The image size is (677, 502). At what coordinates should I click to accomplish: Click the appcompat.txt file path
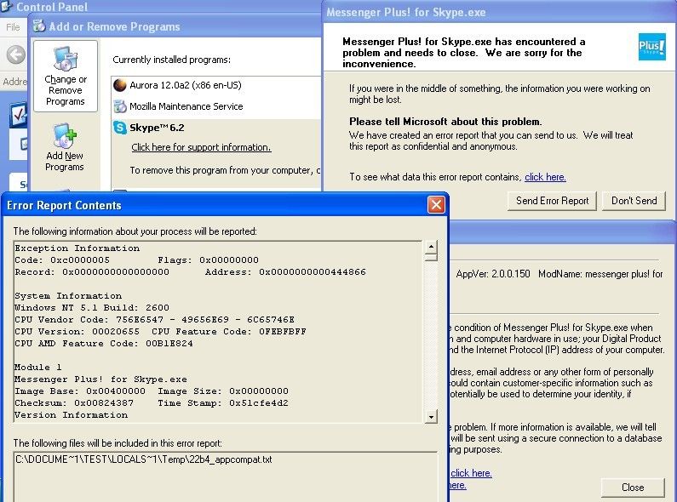click(x=144, y=459)
